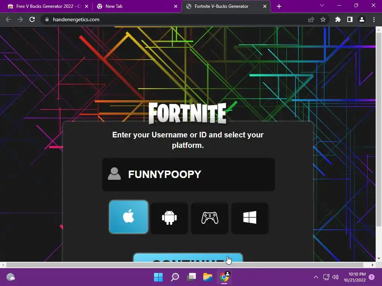This screenshot has height=286, width=382.
Task: Click the username field containing FUNNYPOOPY
Action: tap(188, 174)
